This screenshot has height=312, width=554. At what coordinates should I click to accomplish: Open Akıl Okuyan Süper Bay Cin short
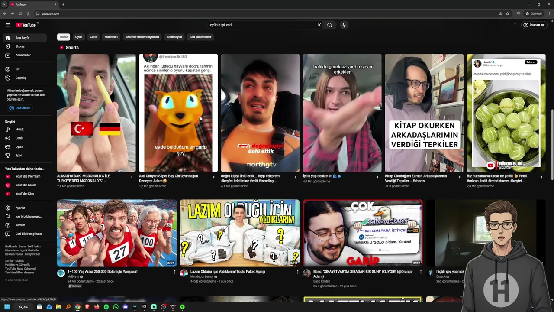tap(178, 113)
